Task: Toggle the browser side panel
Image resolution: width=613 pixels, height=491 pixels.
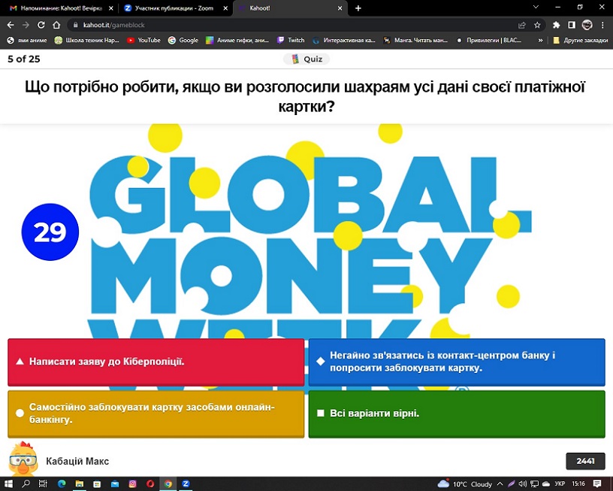Action: pyautogui.click(x=572, y=25)
